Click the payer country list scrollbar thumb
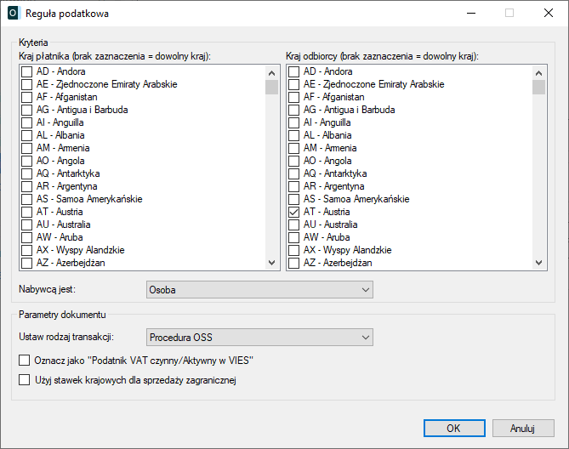This screenshot has width=569, height=449. (x=271, y=86)
